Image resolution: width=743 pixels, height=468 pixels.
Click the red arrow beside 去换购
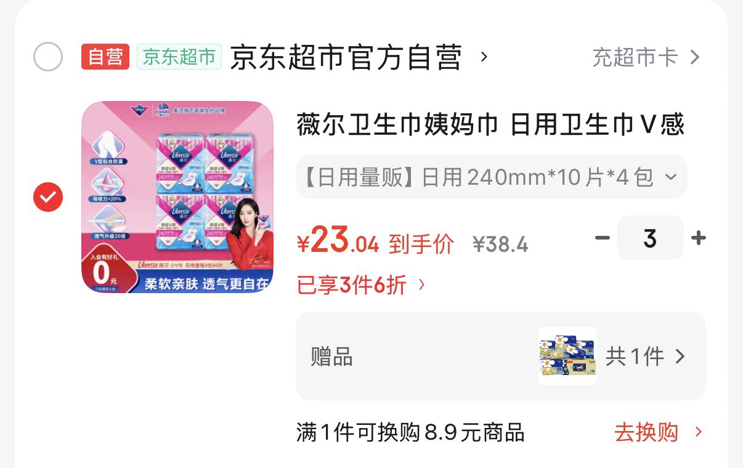698,432
